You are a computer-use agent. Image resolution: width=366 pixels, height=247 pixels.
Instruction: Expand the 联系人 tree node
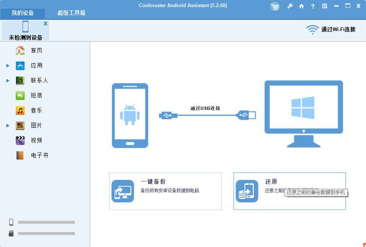point(8,81)
